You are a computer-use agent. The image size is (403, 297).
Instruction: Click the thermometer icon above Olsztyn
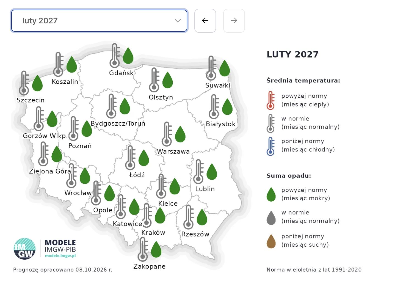pyautogui.click(x=154, y=80)
